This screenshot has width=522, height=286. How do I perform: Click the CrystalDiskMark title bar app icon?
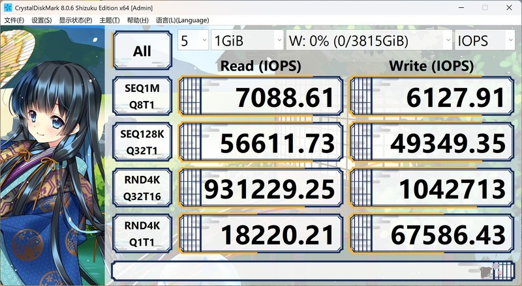click(8, 8)
